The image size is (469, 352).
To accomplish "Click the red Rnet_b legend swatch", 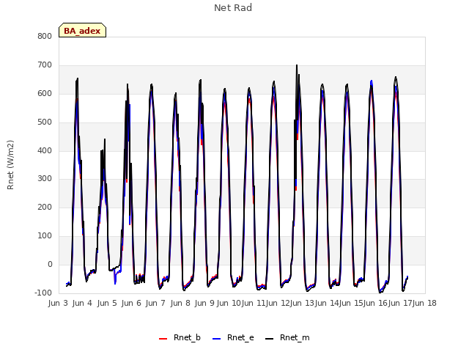I will pos(163,339).
